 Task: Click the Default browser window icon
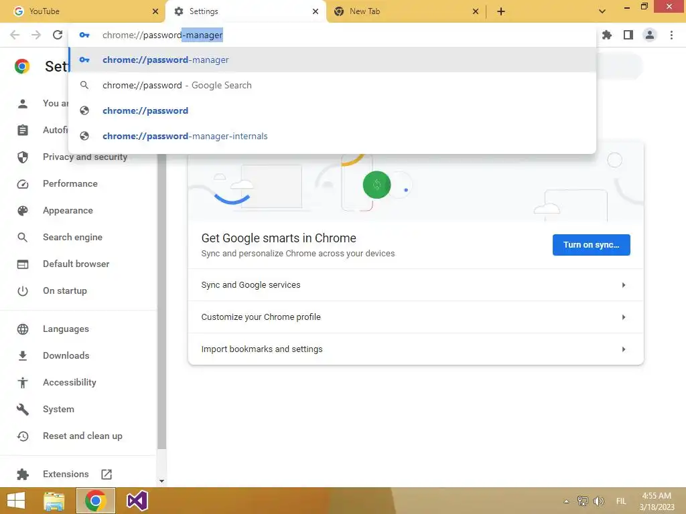[23, 264]
